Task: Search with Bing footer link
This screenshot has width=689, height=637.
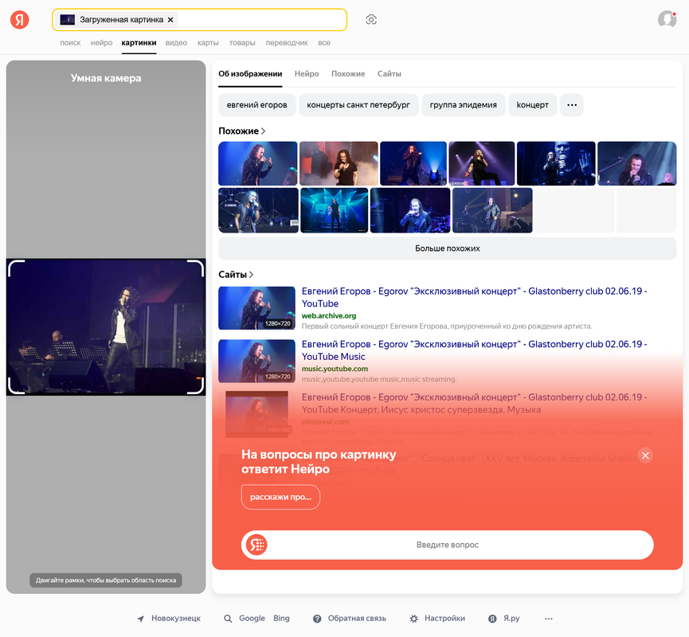Action: point(281,619)
